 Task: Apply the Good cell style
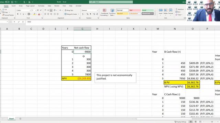(x=147, y=10)
